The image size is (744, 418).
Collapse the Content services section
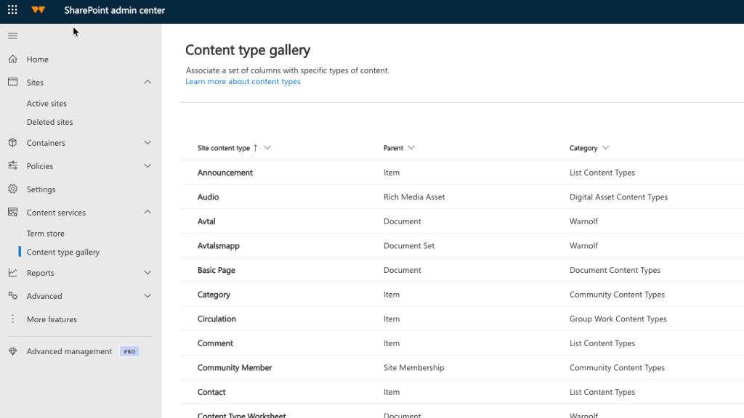pos(147,212)
